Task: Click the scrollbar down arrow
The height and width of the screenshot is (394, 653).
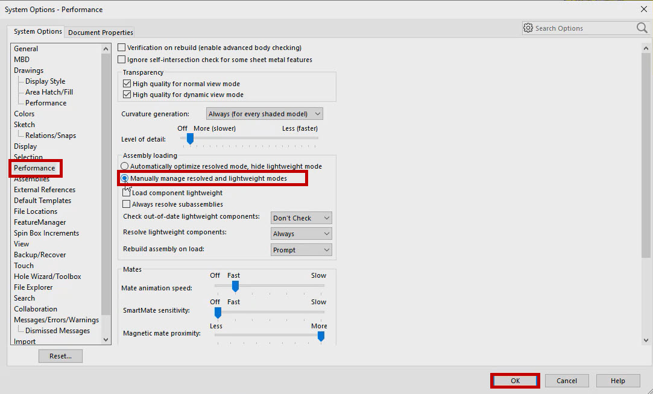Action: coord(646,339)
